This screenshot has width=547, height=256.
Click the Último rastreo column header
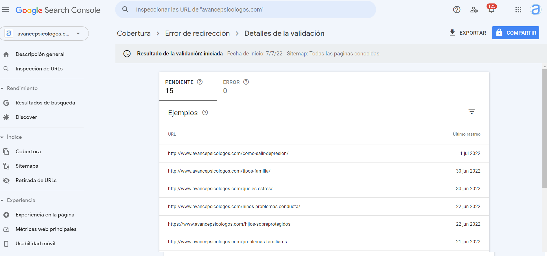click(467, 134)
